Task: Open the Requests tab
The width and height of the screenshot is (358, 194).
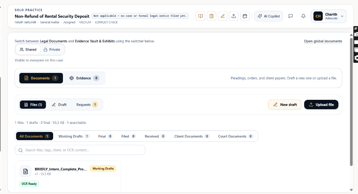Action: coord(87,105)
